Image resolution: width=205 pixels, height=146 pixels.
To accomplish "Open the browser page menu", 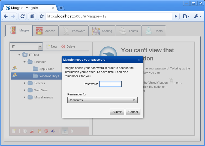I will (x=186, y=16).
